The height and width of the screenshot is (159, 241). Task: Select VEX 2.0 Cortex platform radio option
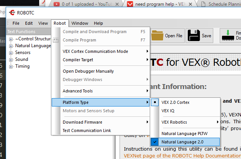click(185, 102)
